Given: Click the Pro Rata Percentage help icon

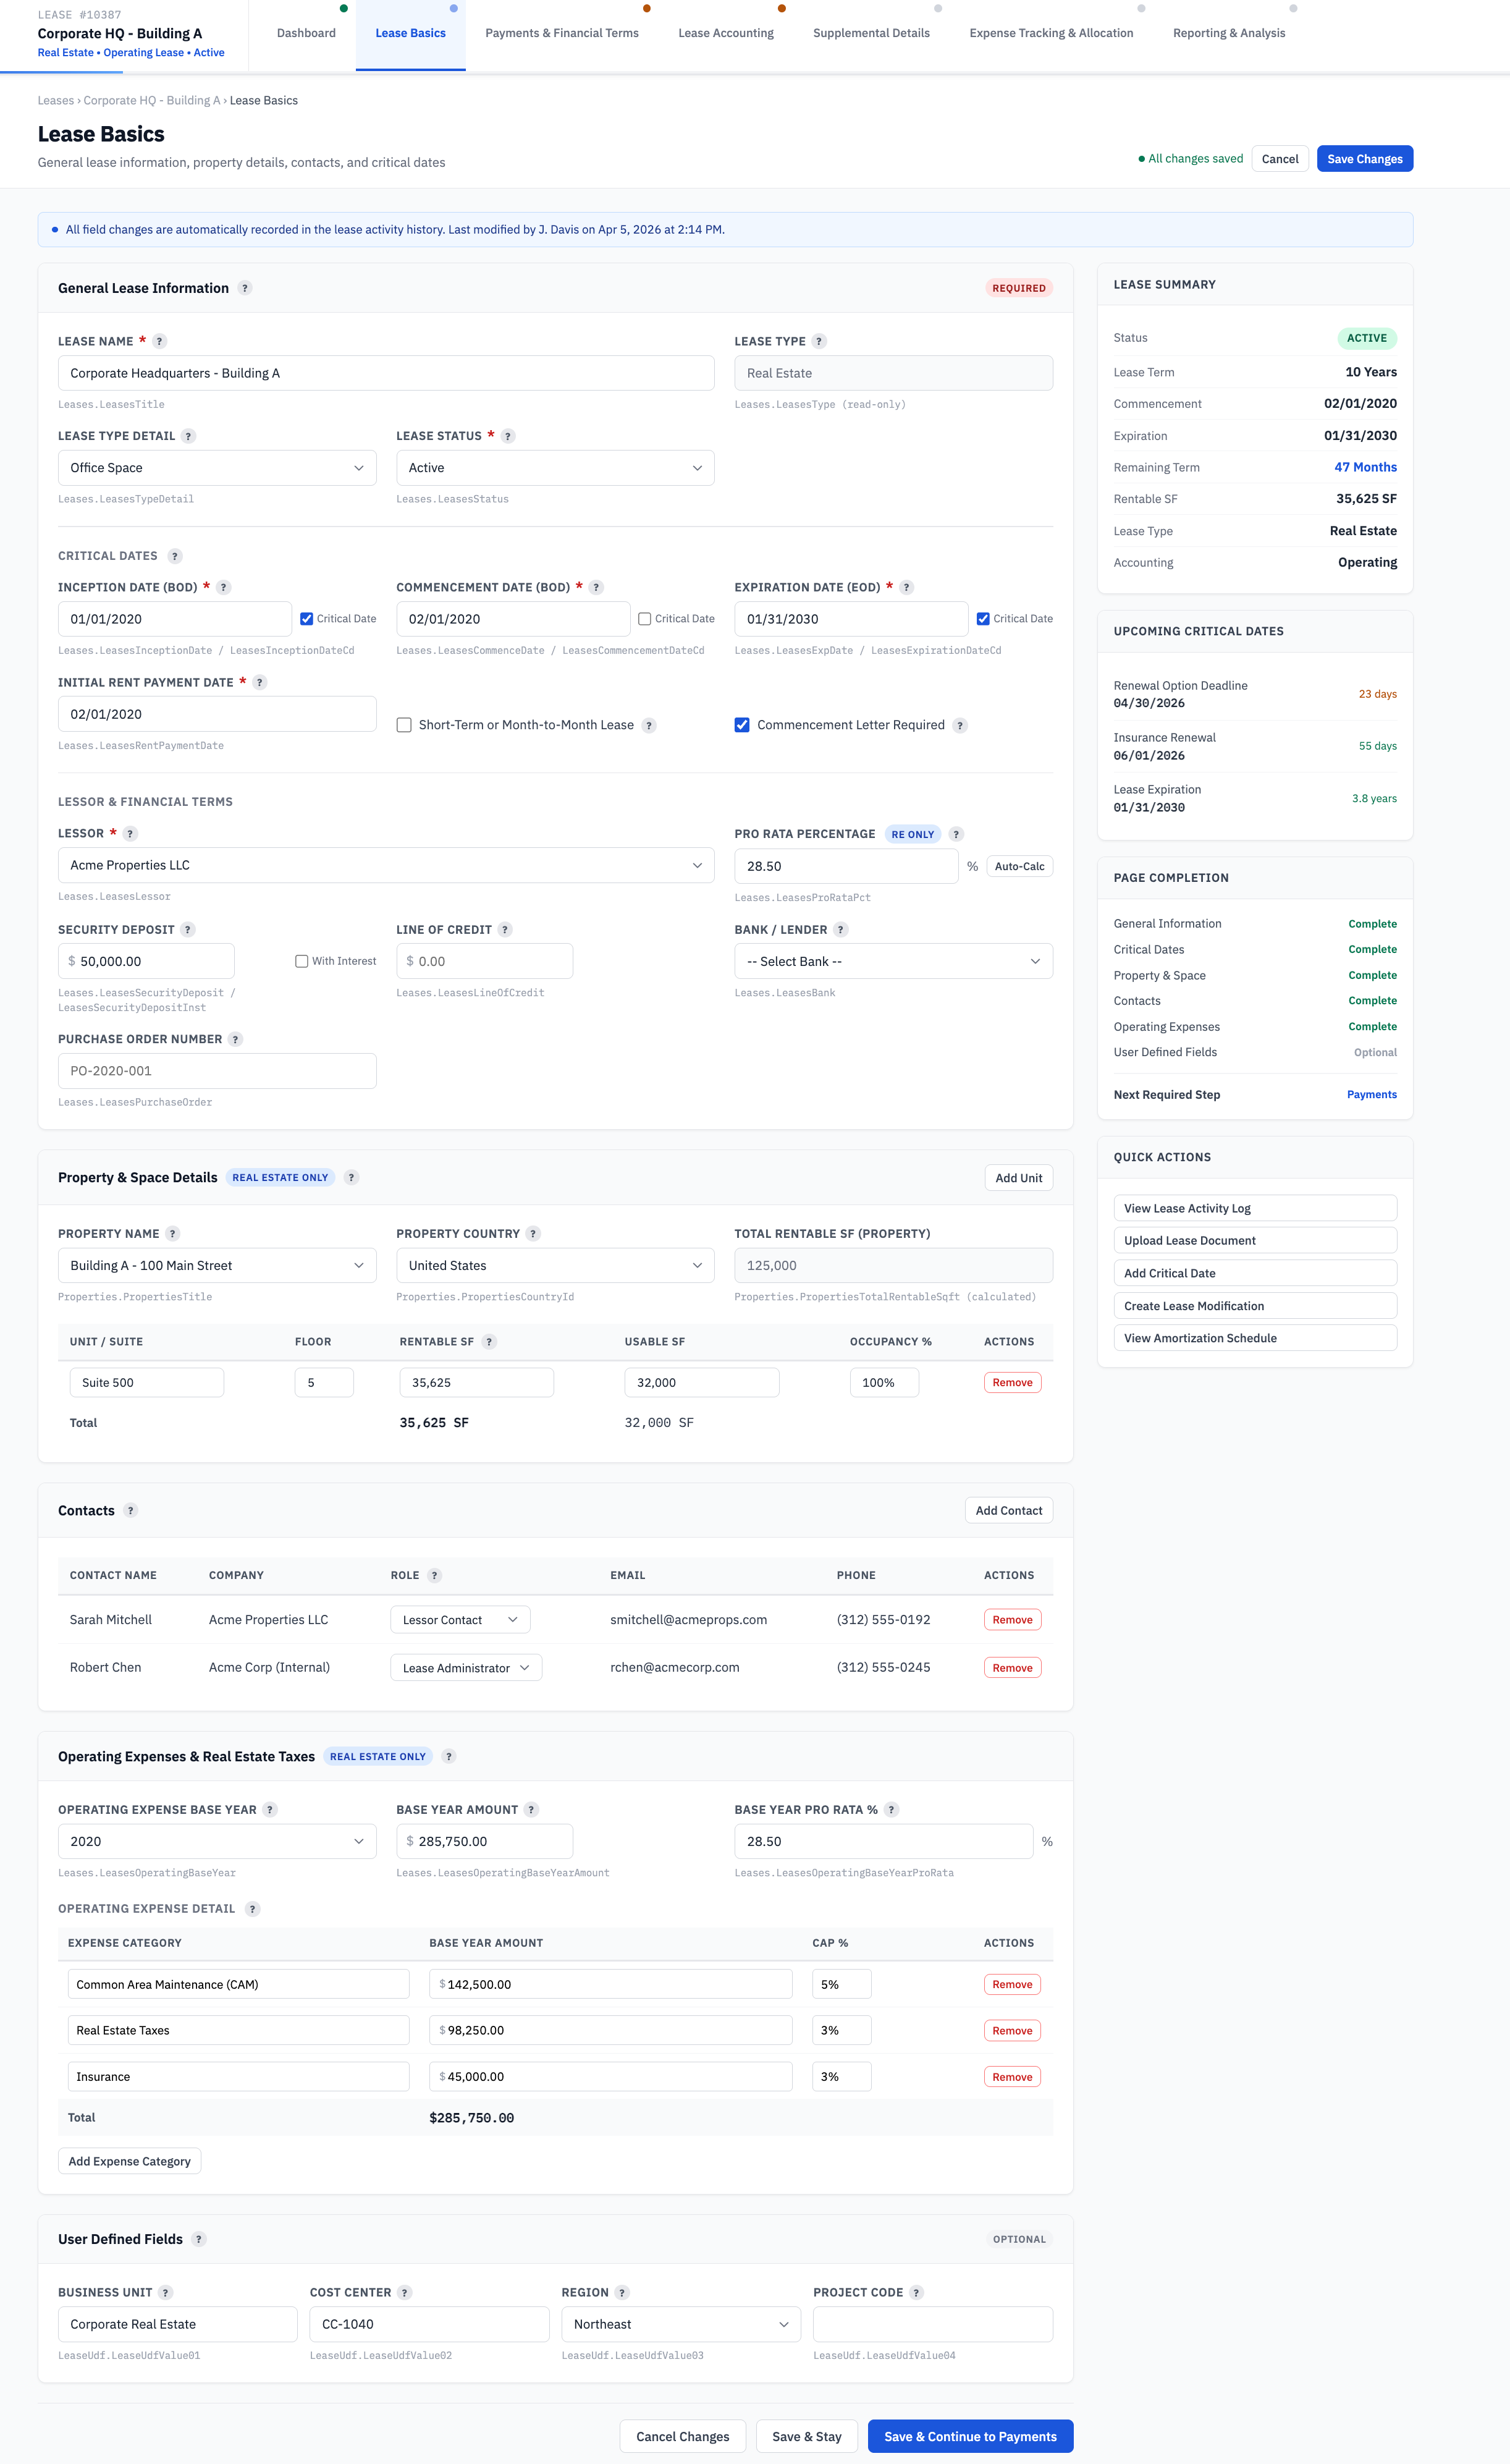Looking at the screenshot, I should pyautogui.click(x=956, y=833).
